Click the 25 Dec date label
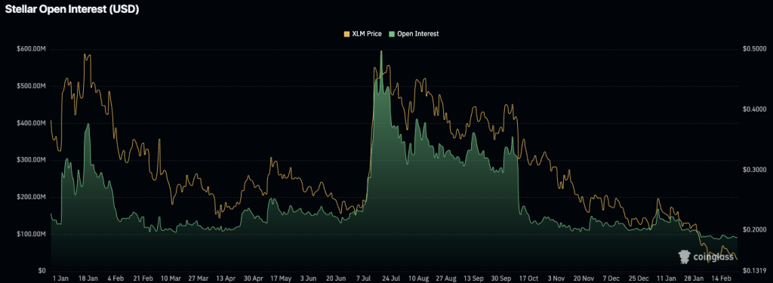773x283 pixels. [639, 278]
